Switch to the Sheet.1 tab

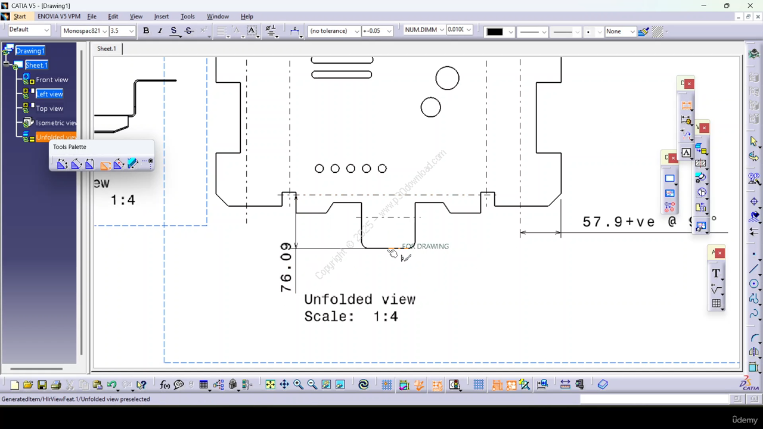tap(107, 48)
